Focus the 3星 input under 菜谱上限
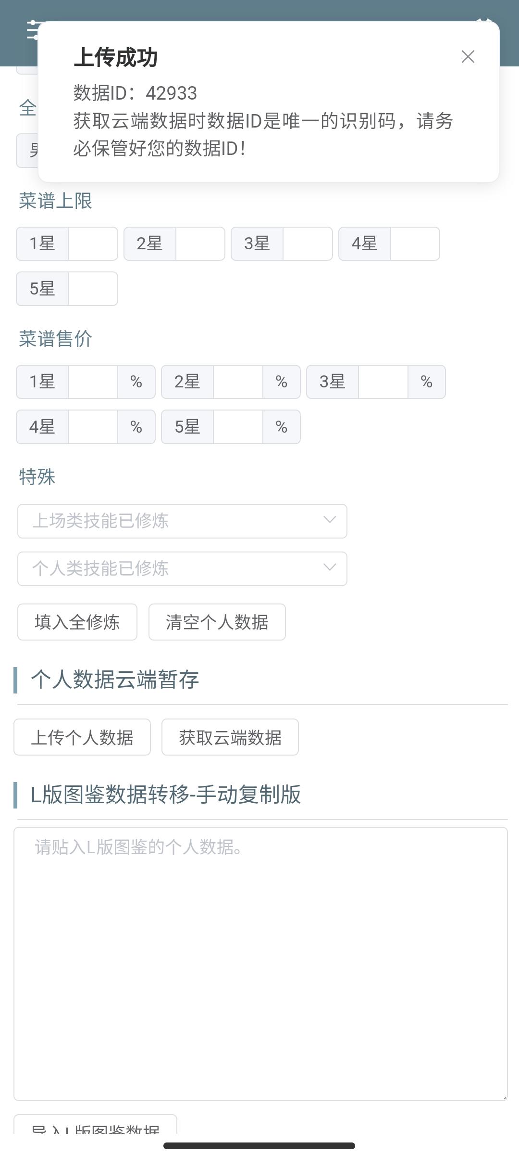The image size is (519, 1155). [x=308, y=244]
